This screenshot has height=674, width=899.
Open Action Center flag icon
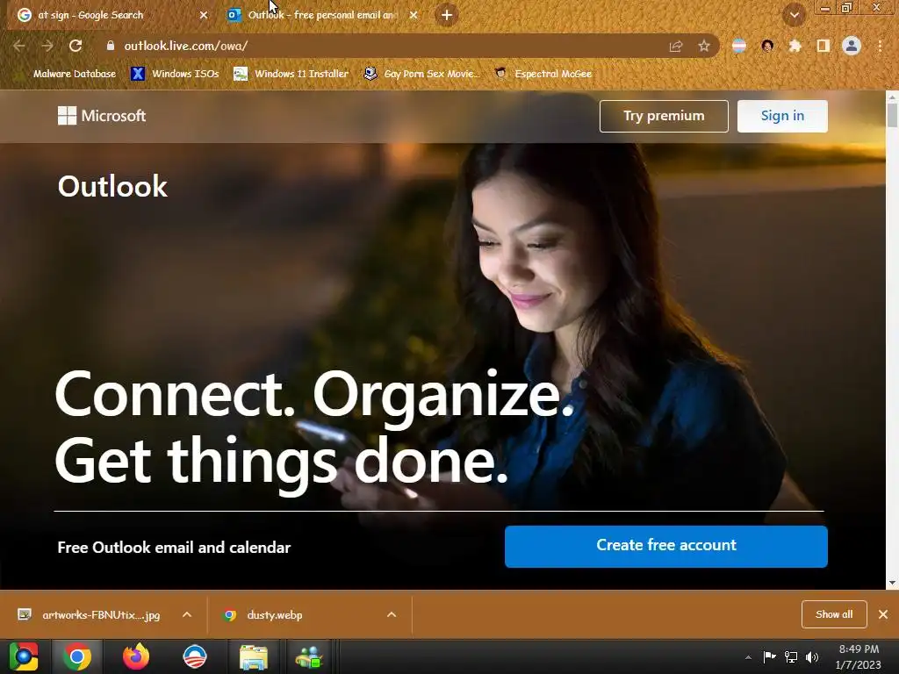point(769,656)
